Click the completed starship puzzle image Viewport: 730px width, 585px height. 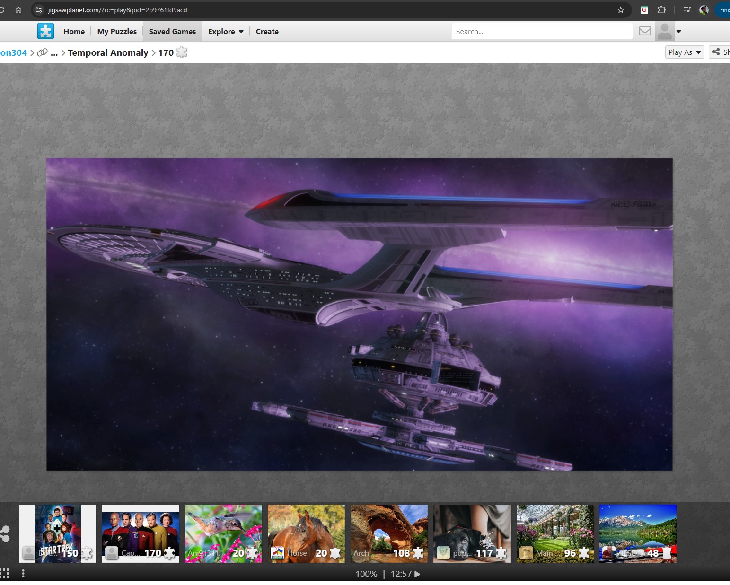click(359, 314)
